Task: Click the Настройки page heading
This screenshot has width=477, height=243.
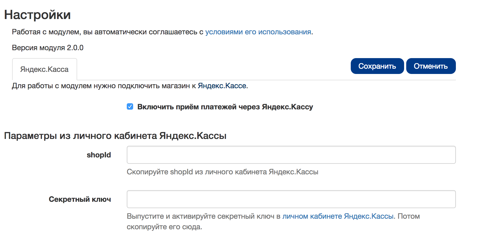Action: point(38,15)
